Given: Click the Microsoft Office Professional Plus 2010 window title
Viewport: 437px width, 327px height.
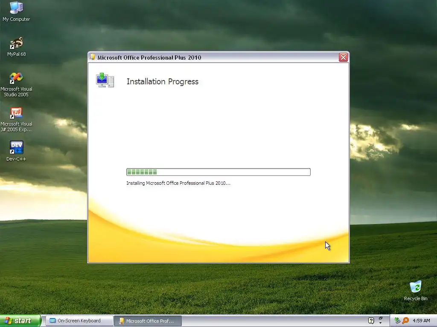Looking at the screenshot, I should 149,57.
